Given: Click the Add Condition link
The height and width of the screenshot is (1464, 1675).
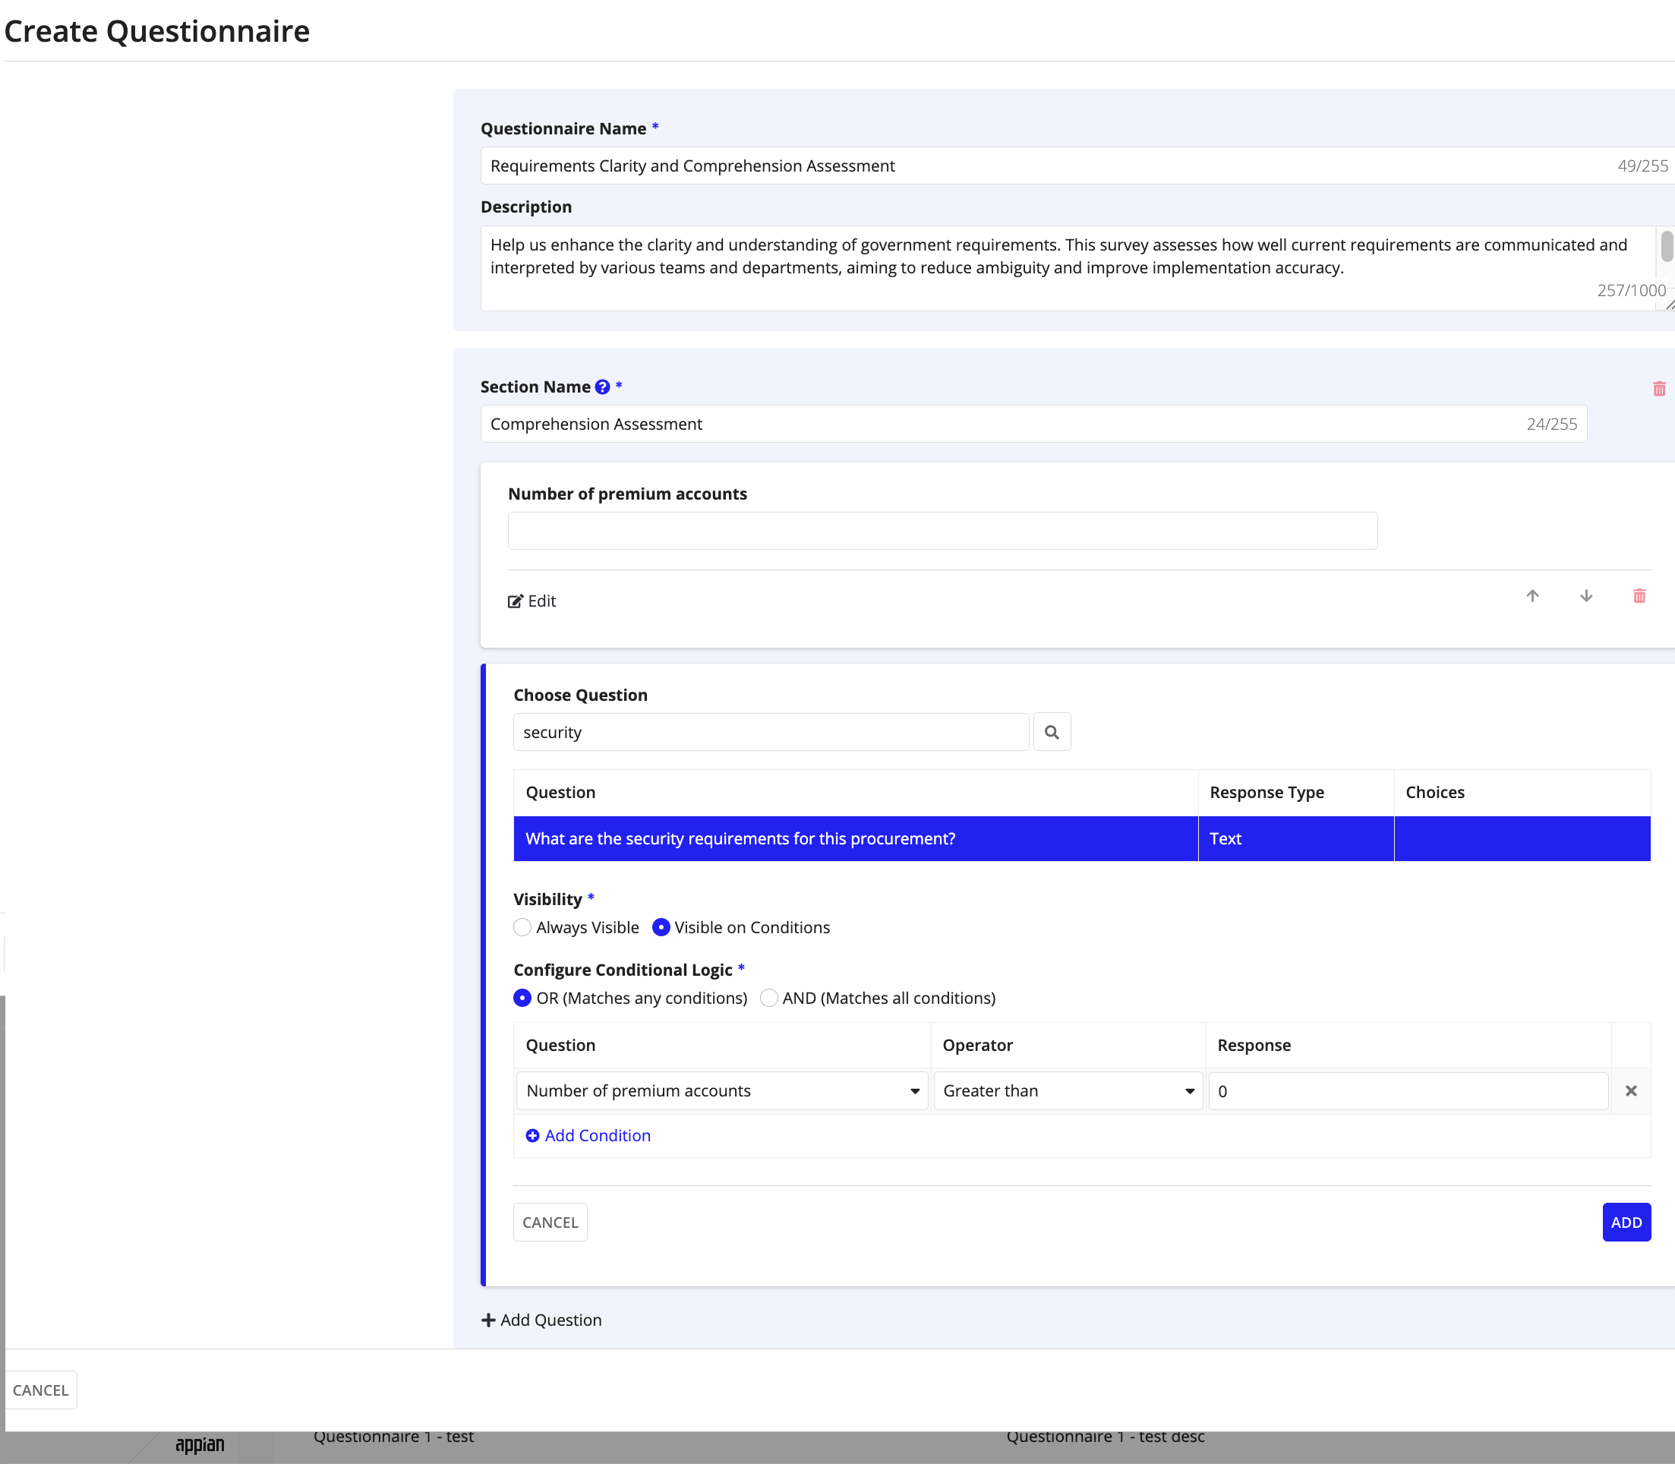Looking at the screenshot, I should pos(588,1135).
